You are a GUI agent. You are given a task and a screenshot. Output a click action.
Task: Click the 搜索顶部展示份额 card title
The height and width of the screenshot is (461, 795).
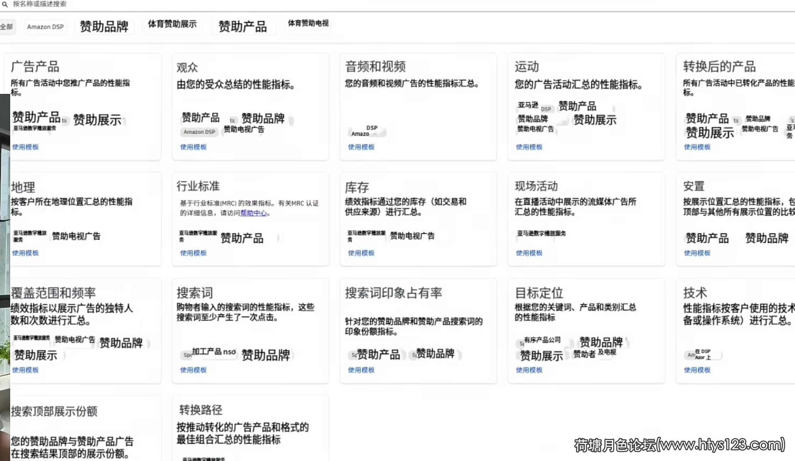coord(54,411)
